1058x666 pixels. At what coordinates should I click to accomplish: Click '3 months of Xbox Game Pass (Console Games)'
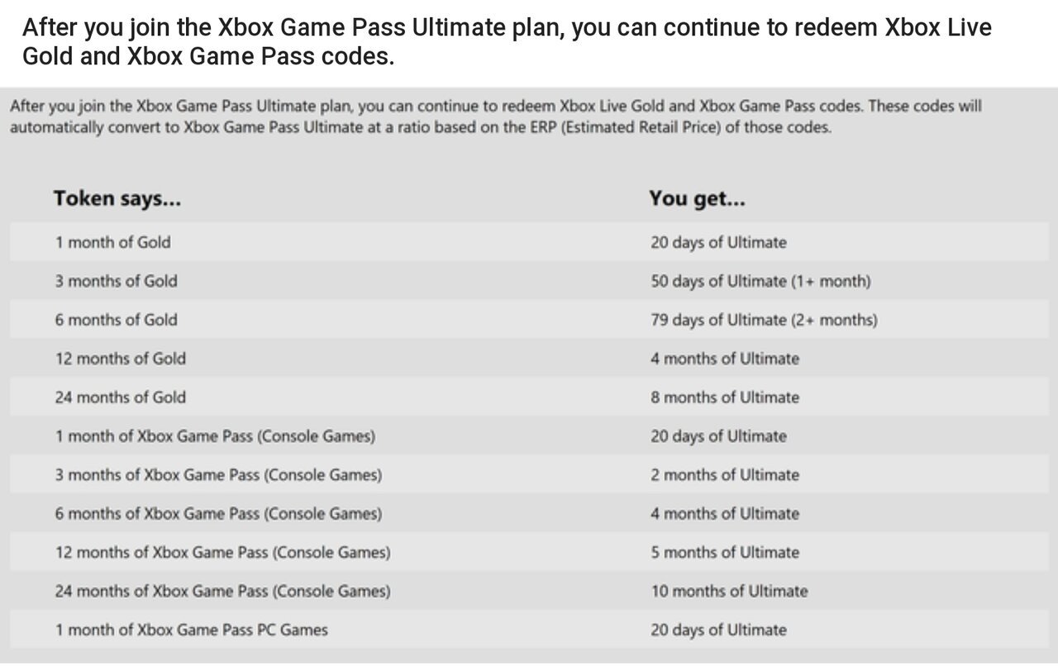[218, 475]
